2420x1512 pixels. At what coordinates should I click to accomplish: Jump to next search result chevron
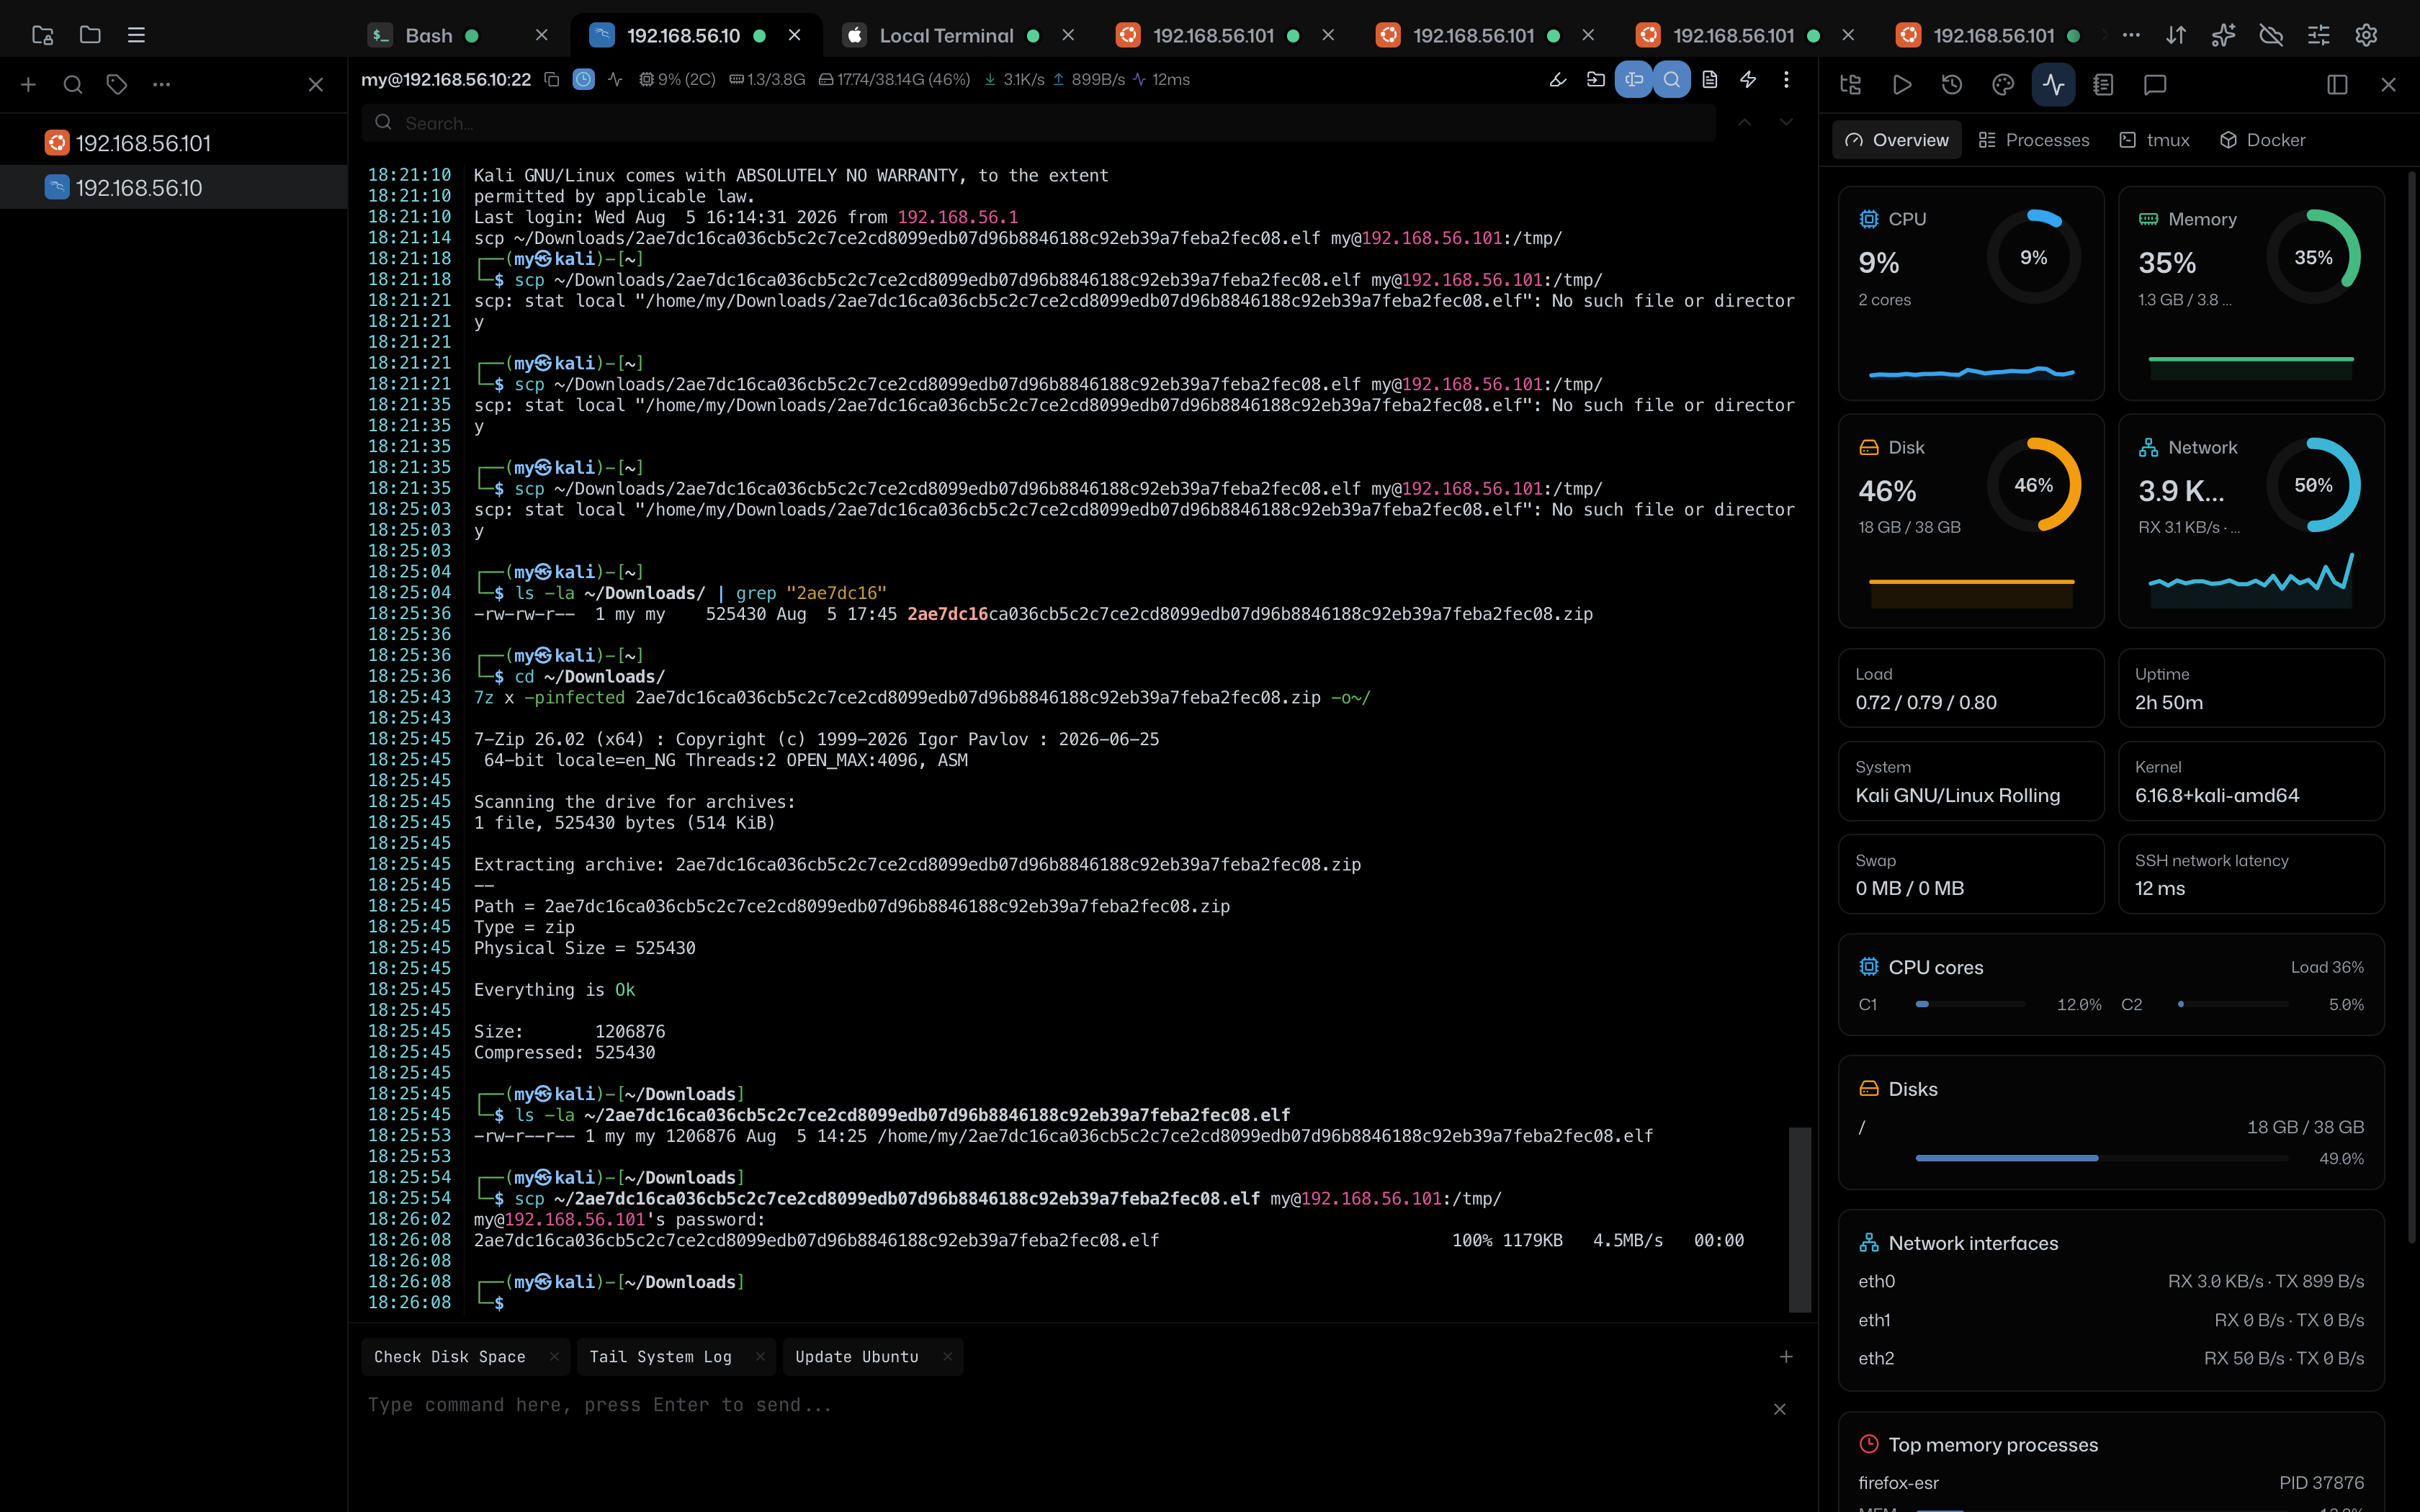(1786, 123)
